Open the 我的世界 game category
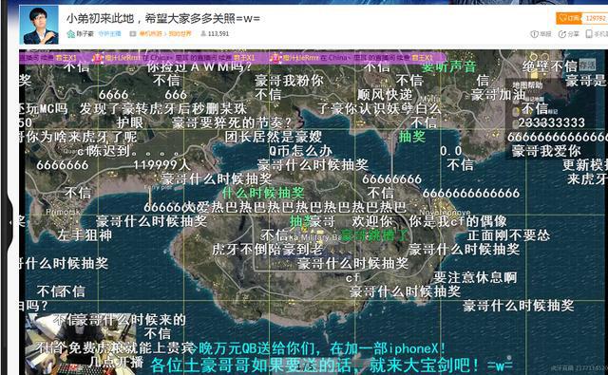 point(180,34)
